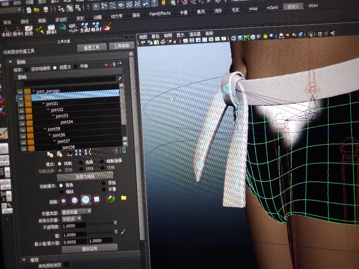
Task: Toggle the viewport grid icon
Action: 185,41
